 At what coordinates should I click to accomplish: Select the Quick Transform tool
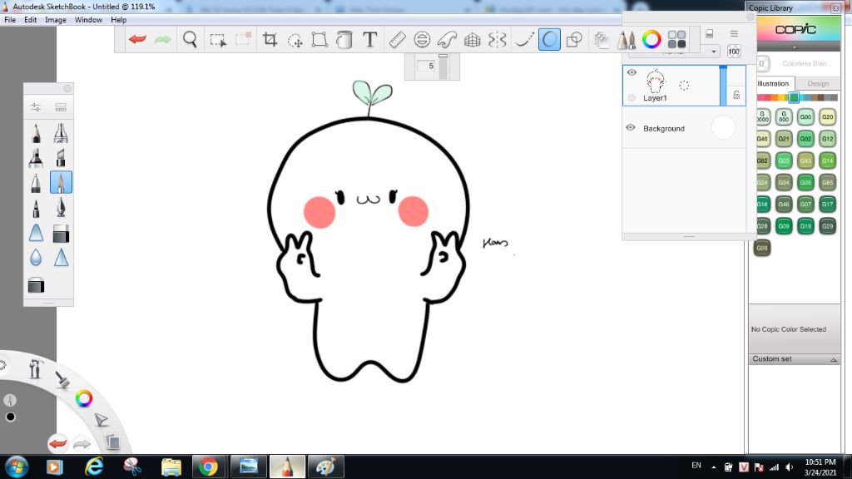tap(295, 40)
